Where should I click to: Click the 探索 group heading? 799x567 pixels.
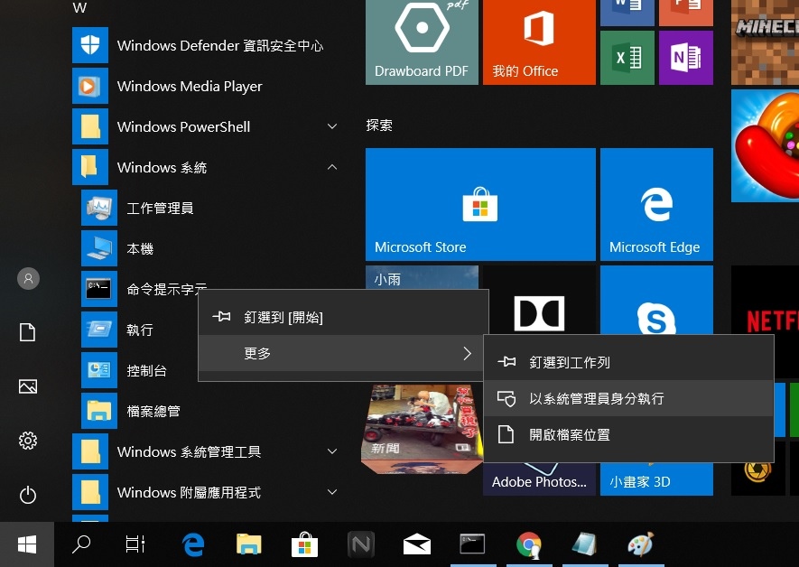pos(379,125)
